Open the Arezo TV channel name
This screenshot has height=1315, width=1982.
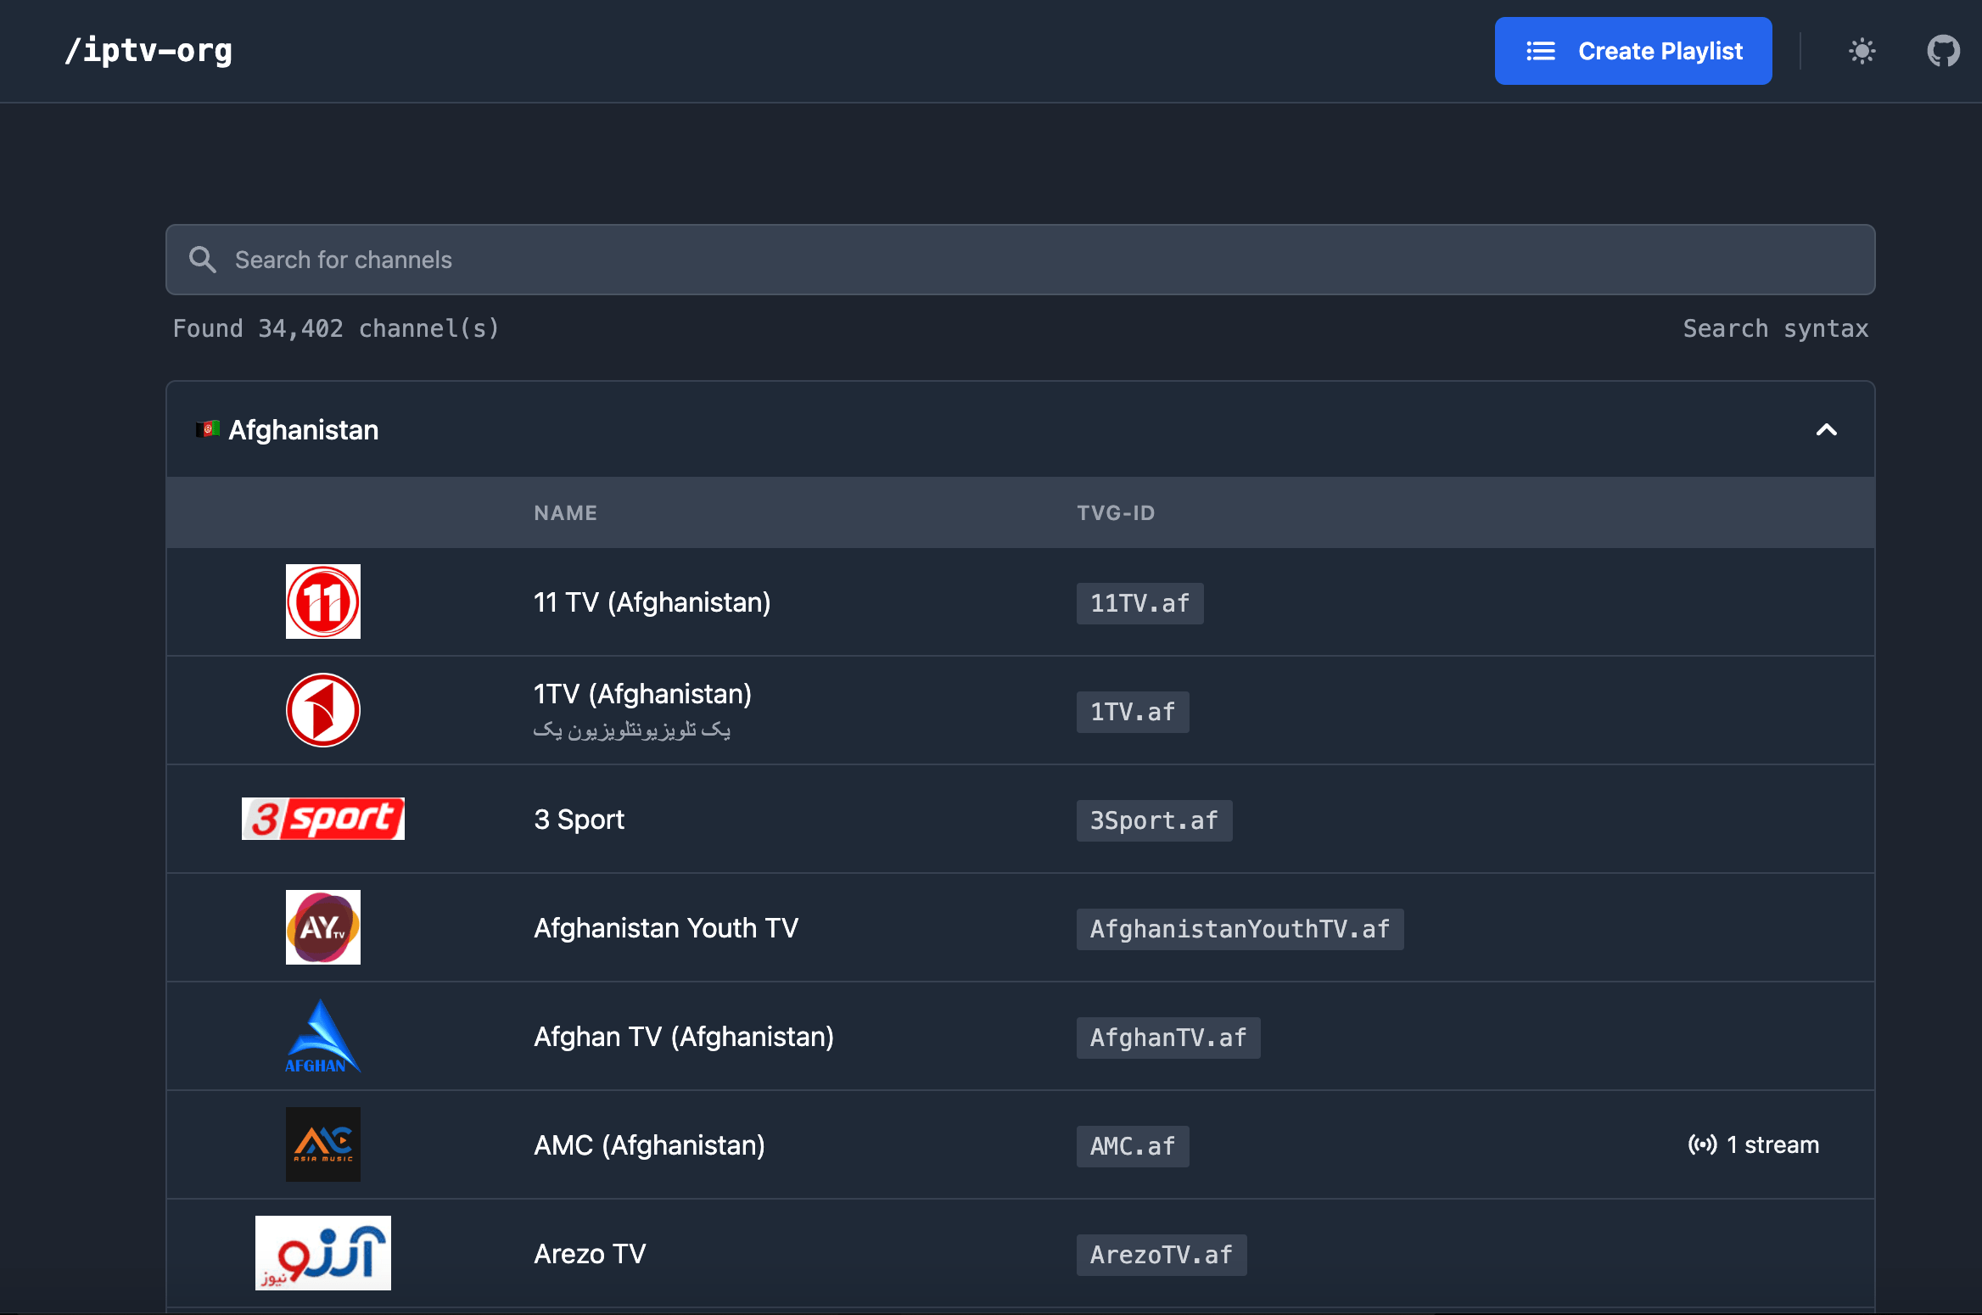coord(590,1254)
